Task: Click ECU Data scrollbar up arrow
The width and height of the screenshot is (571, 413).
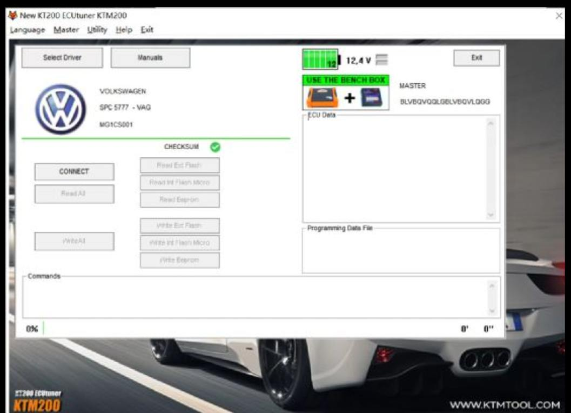Action: click(x=491, y=124)
